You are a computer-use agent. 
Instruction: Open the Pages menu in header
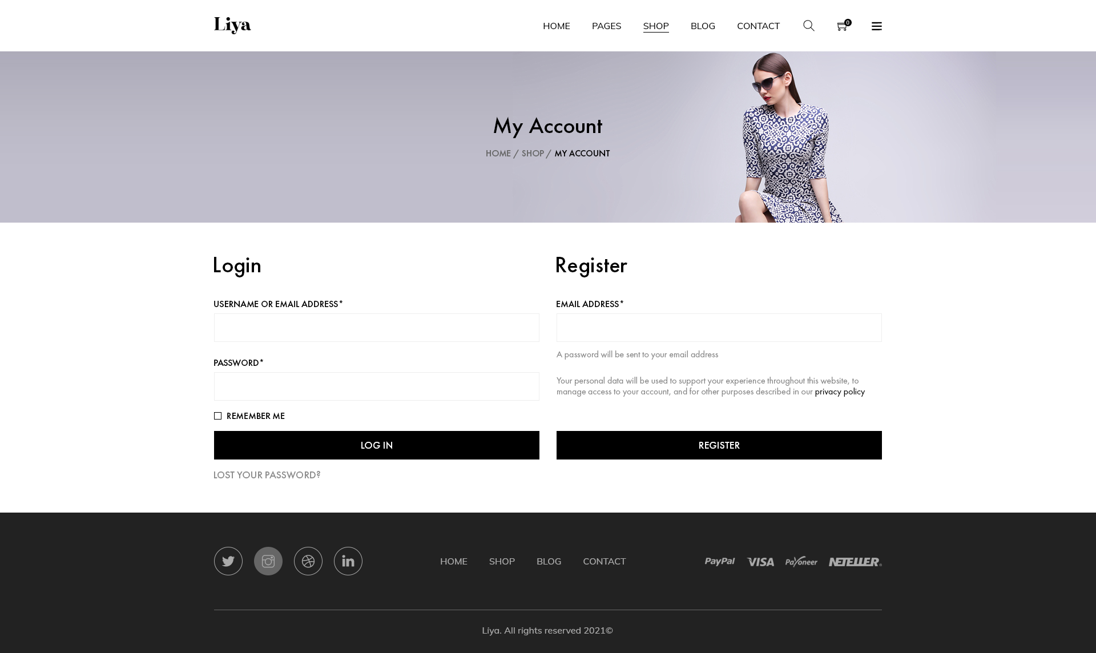tap(606, 26)
